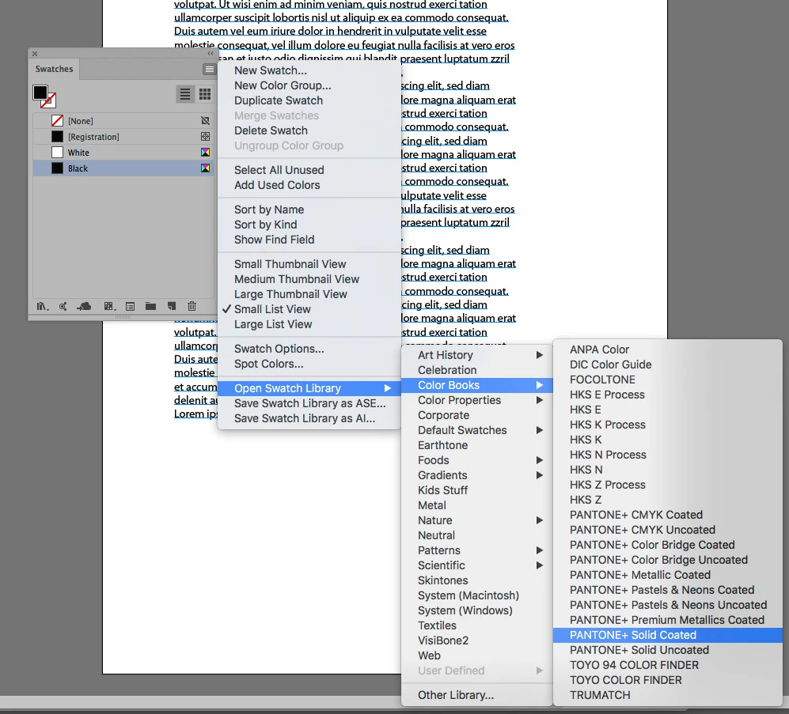Open ANPA Color book
This screenshot has height=714, width=789.
tap(667, 349)
